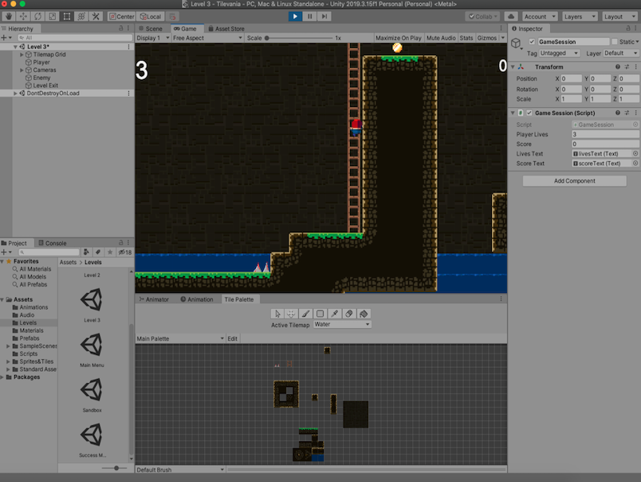Open the Active Tilemap dropdown
The height and width of the screenshot is (482, 641).
343,324
